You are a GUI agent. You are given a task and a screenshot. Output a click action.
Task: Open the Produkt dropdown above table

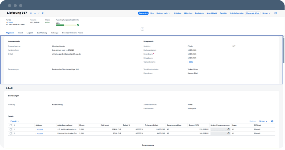pos(14,121)
